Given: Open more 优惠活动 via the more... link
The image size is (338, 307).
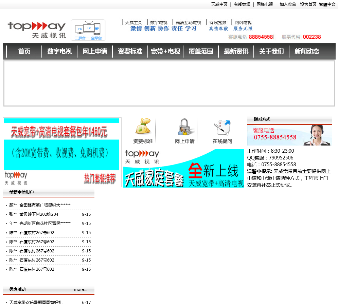Looking at the screenshot, I should 81,289.
